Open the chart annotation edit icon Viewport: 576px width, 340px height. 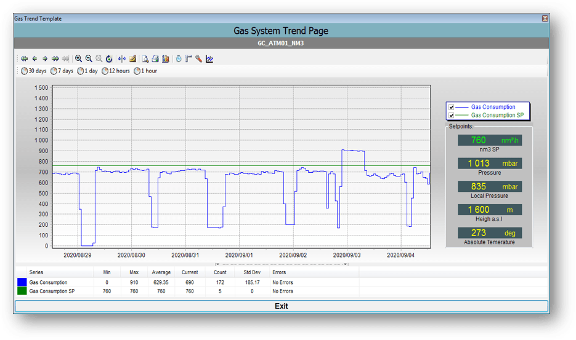(132, 58)
